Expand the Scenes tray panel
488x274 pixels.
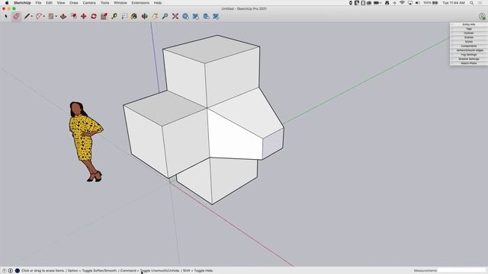[x=469, y=37]
